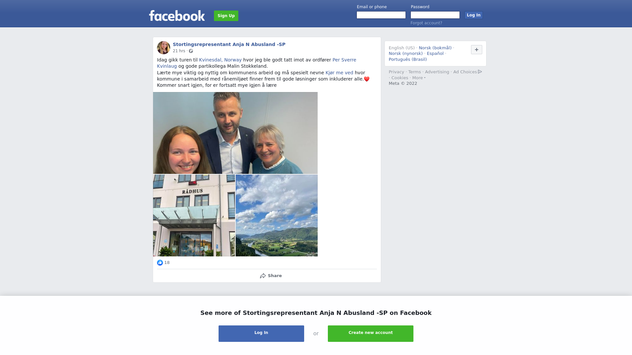632x355 pixels.
Task: Click the Password input field
Action: (x=435, y=15)
